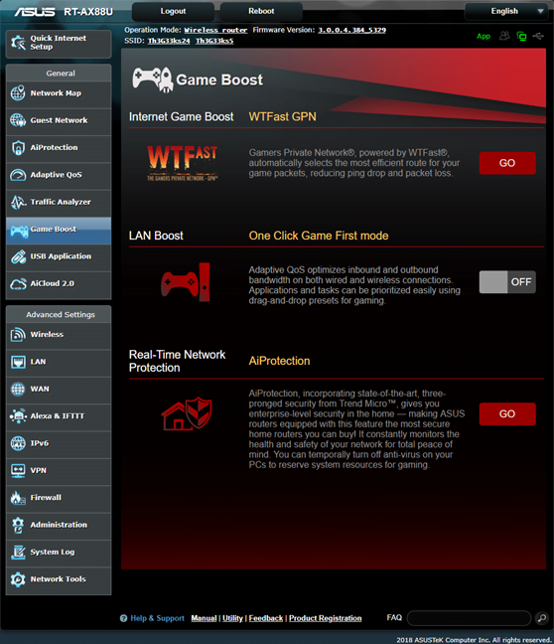Open the Product Registration link
554x644 pixels.
click(325, 618)
